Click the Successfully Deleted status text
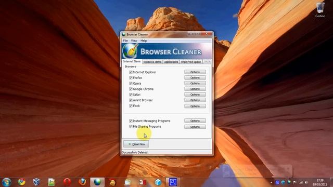This screenshot has height=187, width=333. click(x=135, y=152)
